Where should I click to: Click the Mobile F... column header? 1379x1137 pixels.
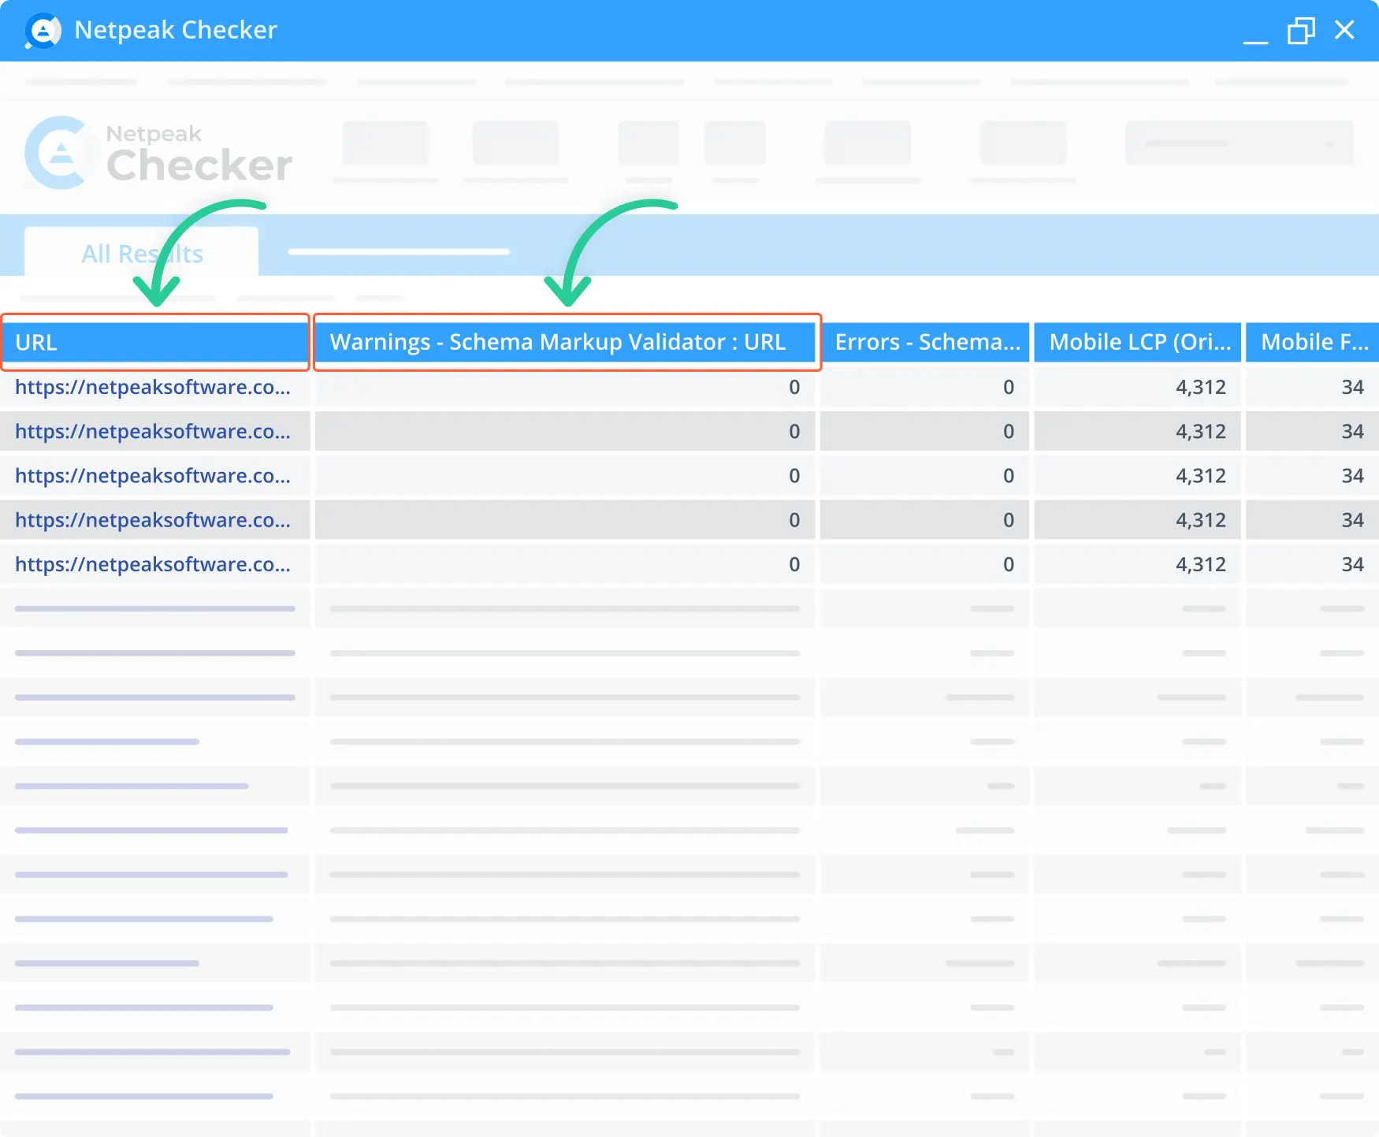1313,342
